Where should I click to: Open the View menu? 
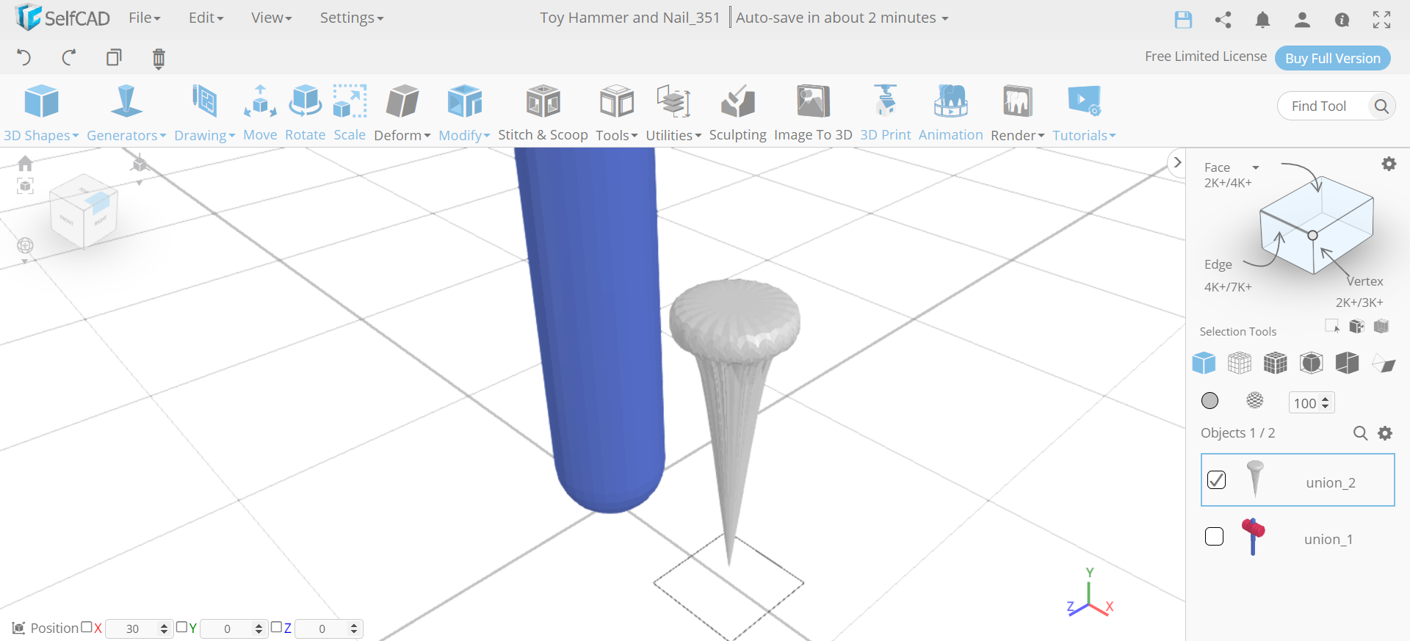(271, 18)
